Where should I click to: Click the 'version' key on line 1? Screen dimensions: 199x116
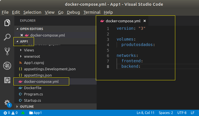(x=125, y=28)
